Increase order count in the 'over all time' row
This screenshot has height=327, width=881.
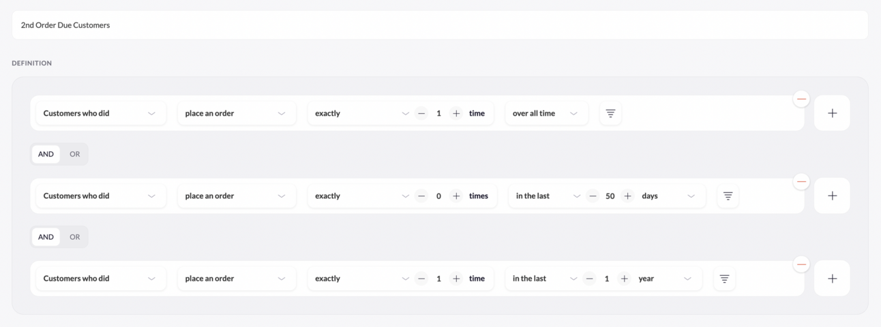coord(456,113)
